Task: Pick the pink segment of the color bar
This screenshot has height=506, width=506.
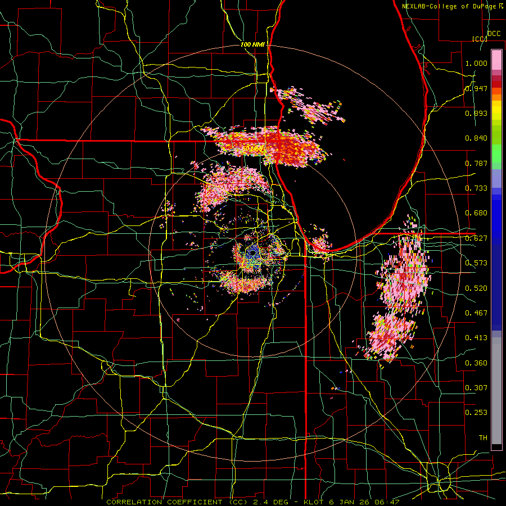Action: pyautogui.click(x=496, y=60)
